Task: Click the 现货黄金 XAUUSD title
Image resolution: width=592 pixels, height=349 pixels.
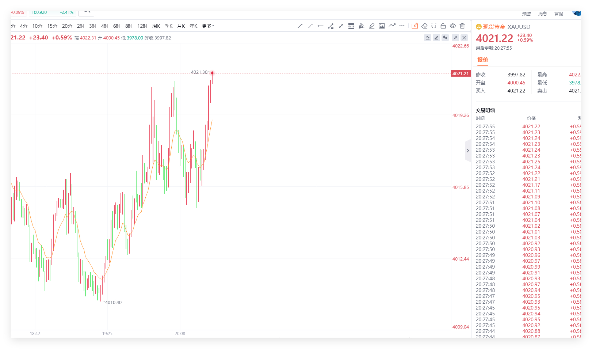Action: tap(507, 27)
